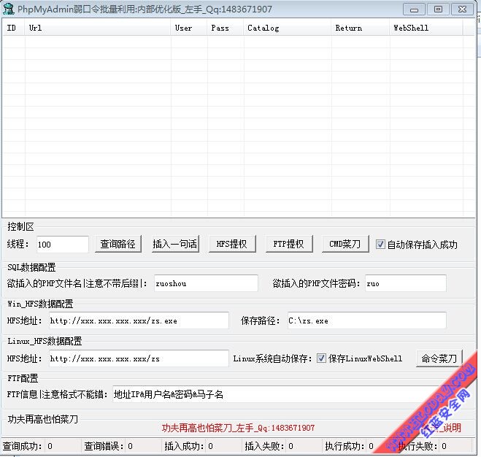Open the CMD菜刀 button

[345, 244]
